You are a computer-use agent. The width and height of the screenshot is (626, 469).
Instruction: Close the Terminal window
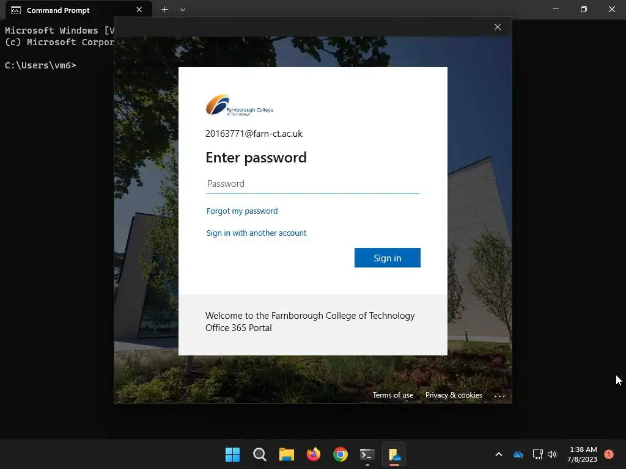611,9
